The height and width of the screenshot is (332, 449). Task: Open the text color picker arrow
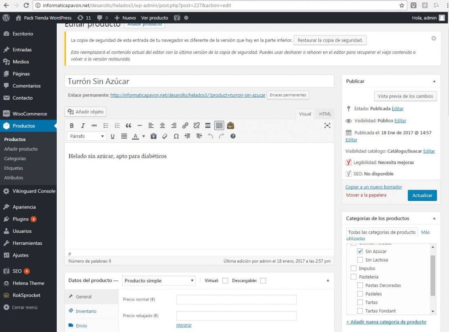144,136
